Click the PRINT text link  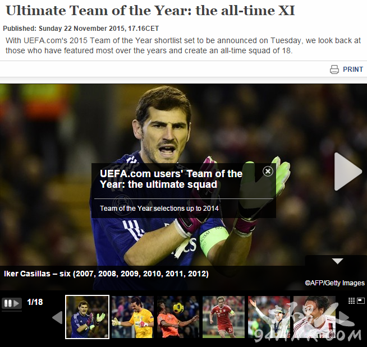click(353, 70)
